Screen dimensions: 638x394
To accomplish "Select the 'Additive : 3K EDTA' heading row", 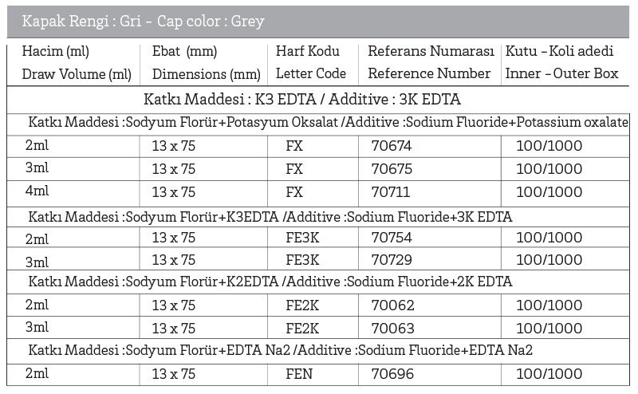I will [x=302, y=100].
